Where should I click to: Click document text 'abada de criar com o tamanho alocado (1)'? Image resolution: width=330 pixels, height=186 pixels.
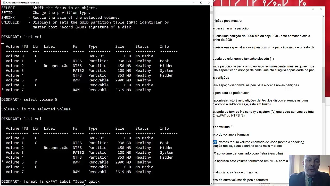pos(244,59)
